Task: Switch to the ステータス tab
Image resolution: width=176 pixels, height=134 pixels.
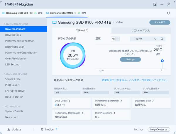Action: [x=82, y=30]
